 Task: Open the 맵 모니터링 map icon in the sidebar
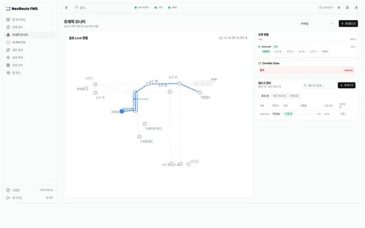tap(8, 20)
